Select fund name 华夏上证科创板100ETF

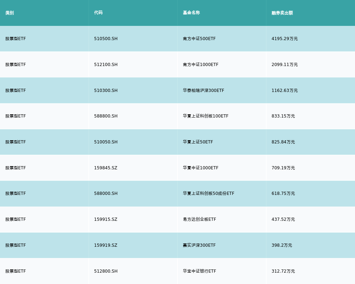[x=206, y=116]
